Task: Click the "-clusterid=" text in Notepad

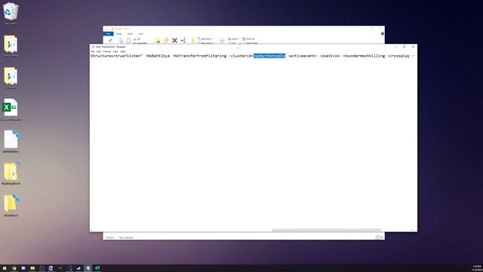Action: tap(241, 56)
